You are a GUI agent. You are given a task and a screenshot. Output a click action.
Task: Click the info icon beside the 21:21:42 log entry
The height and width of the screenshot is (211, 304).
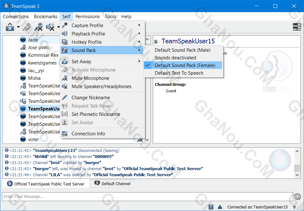click(7, 150)
